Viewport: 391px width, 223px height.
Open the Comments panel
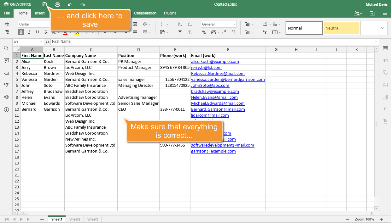click(6, 61)
